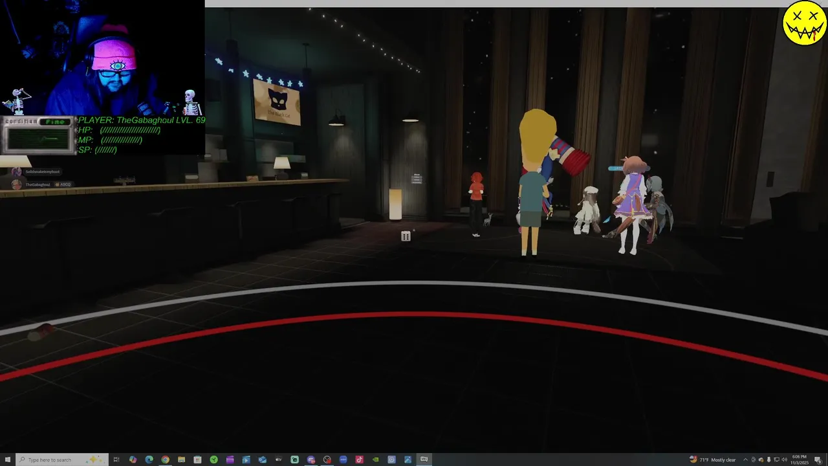Click TheGabaghoul name in voice overlay
828x466 pixels.
coord(38,184)
